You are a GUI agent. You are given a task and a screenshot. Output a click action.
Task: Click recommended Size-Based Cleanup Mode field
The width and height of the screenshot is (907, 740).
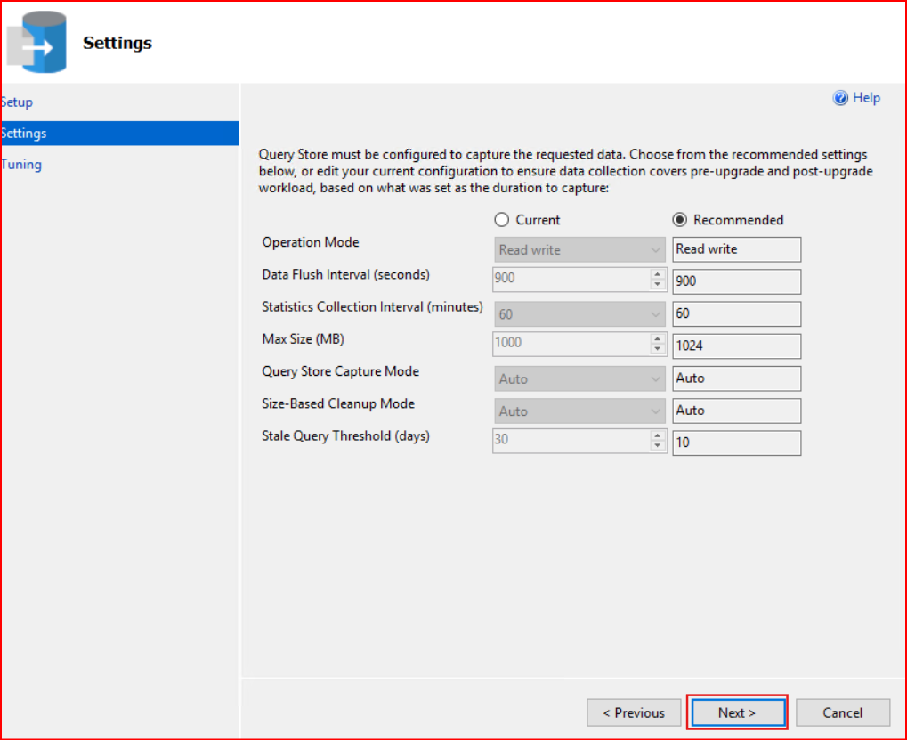[736, 411]
